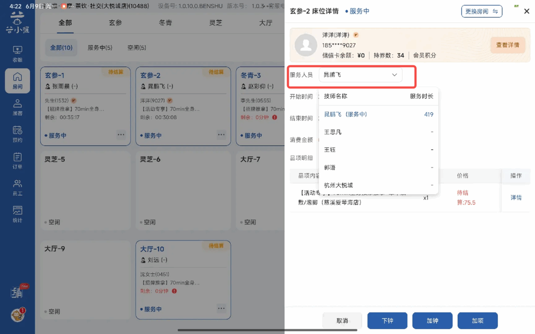Screen dimensions: 535x334
Task: Switch to the 全部 room category tab
Action: [65, 23]
